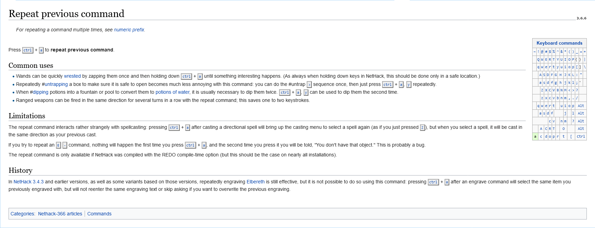Image resolution: width=595 pixels, height=228 pixels.
Task: Follow the wrested link
Action: 72,76
